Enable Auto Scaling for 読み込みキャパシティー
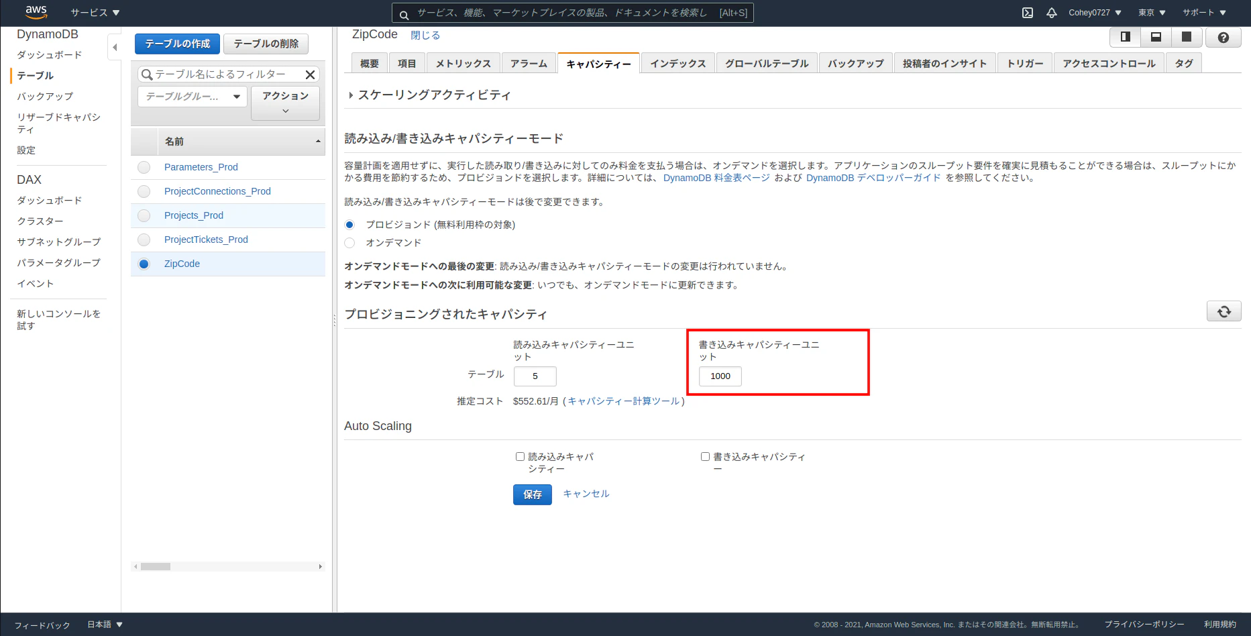The height and width of the screenshot is (636, 1251). [x=520, y=457]
